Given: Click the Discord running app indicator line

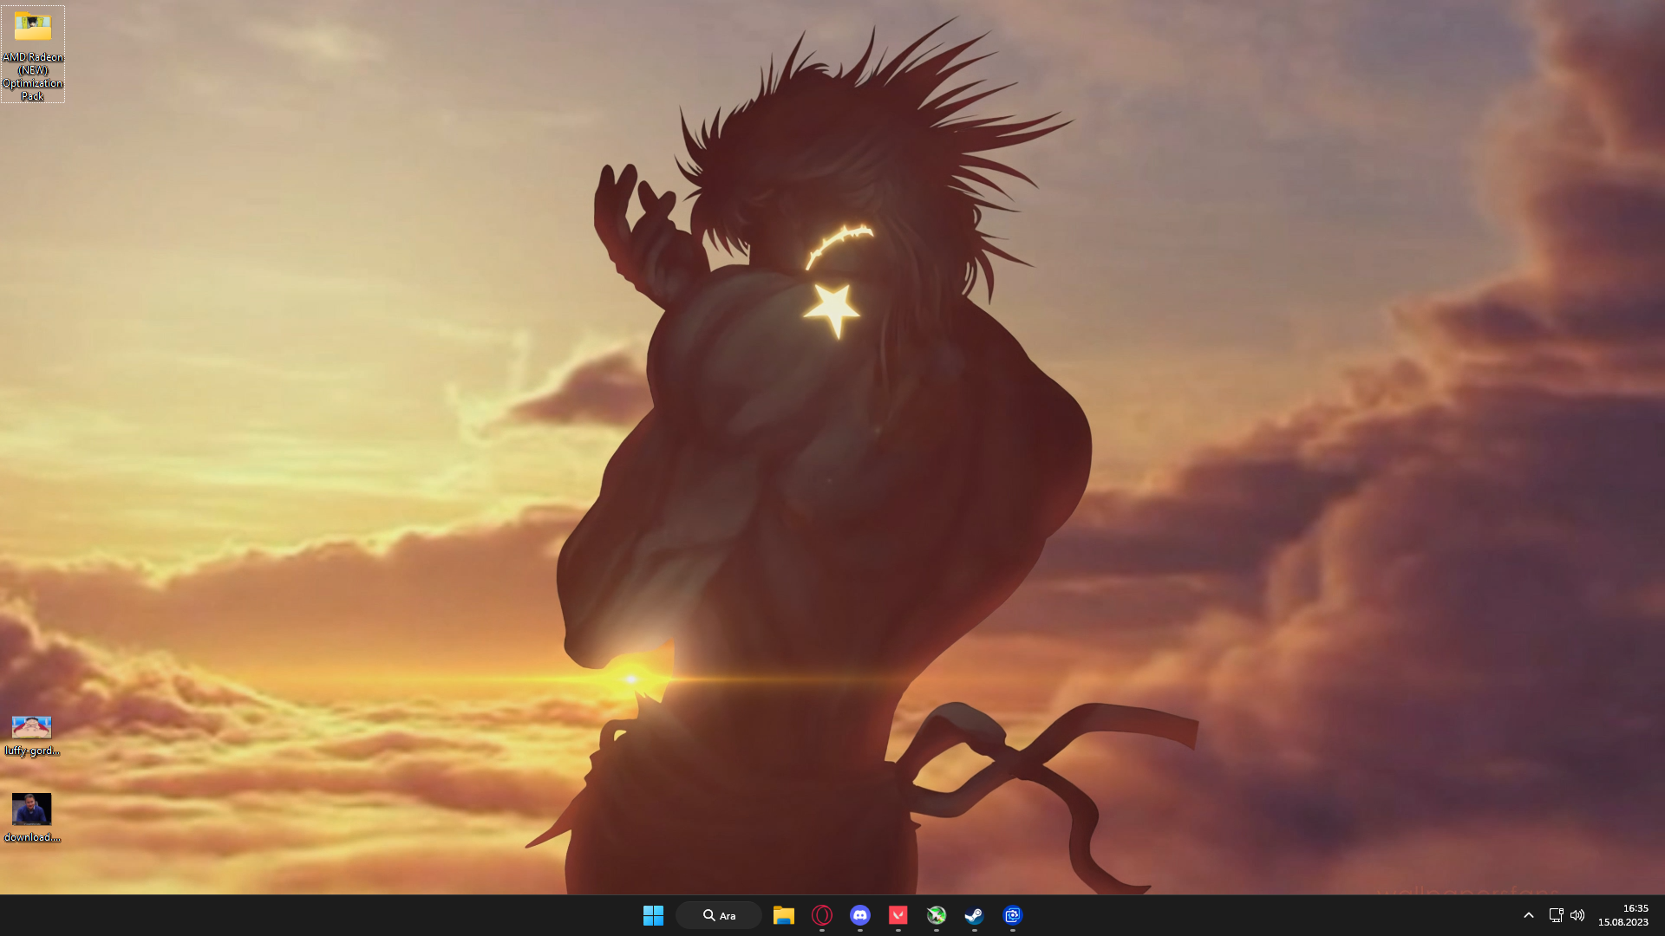Looking at the screenshot, I should coord(859,931).
